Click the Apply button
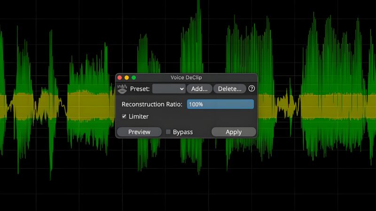Image resolution: width=376 pixels, height=211 pixels. [x=234, y=132]
